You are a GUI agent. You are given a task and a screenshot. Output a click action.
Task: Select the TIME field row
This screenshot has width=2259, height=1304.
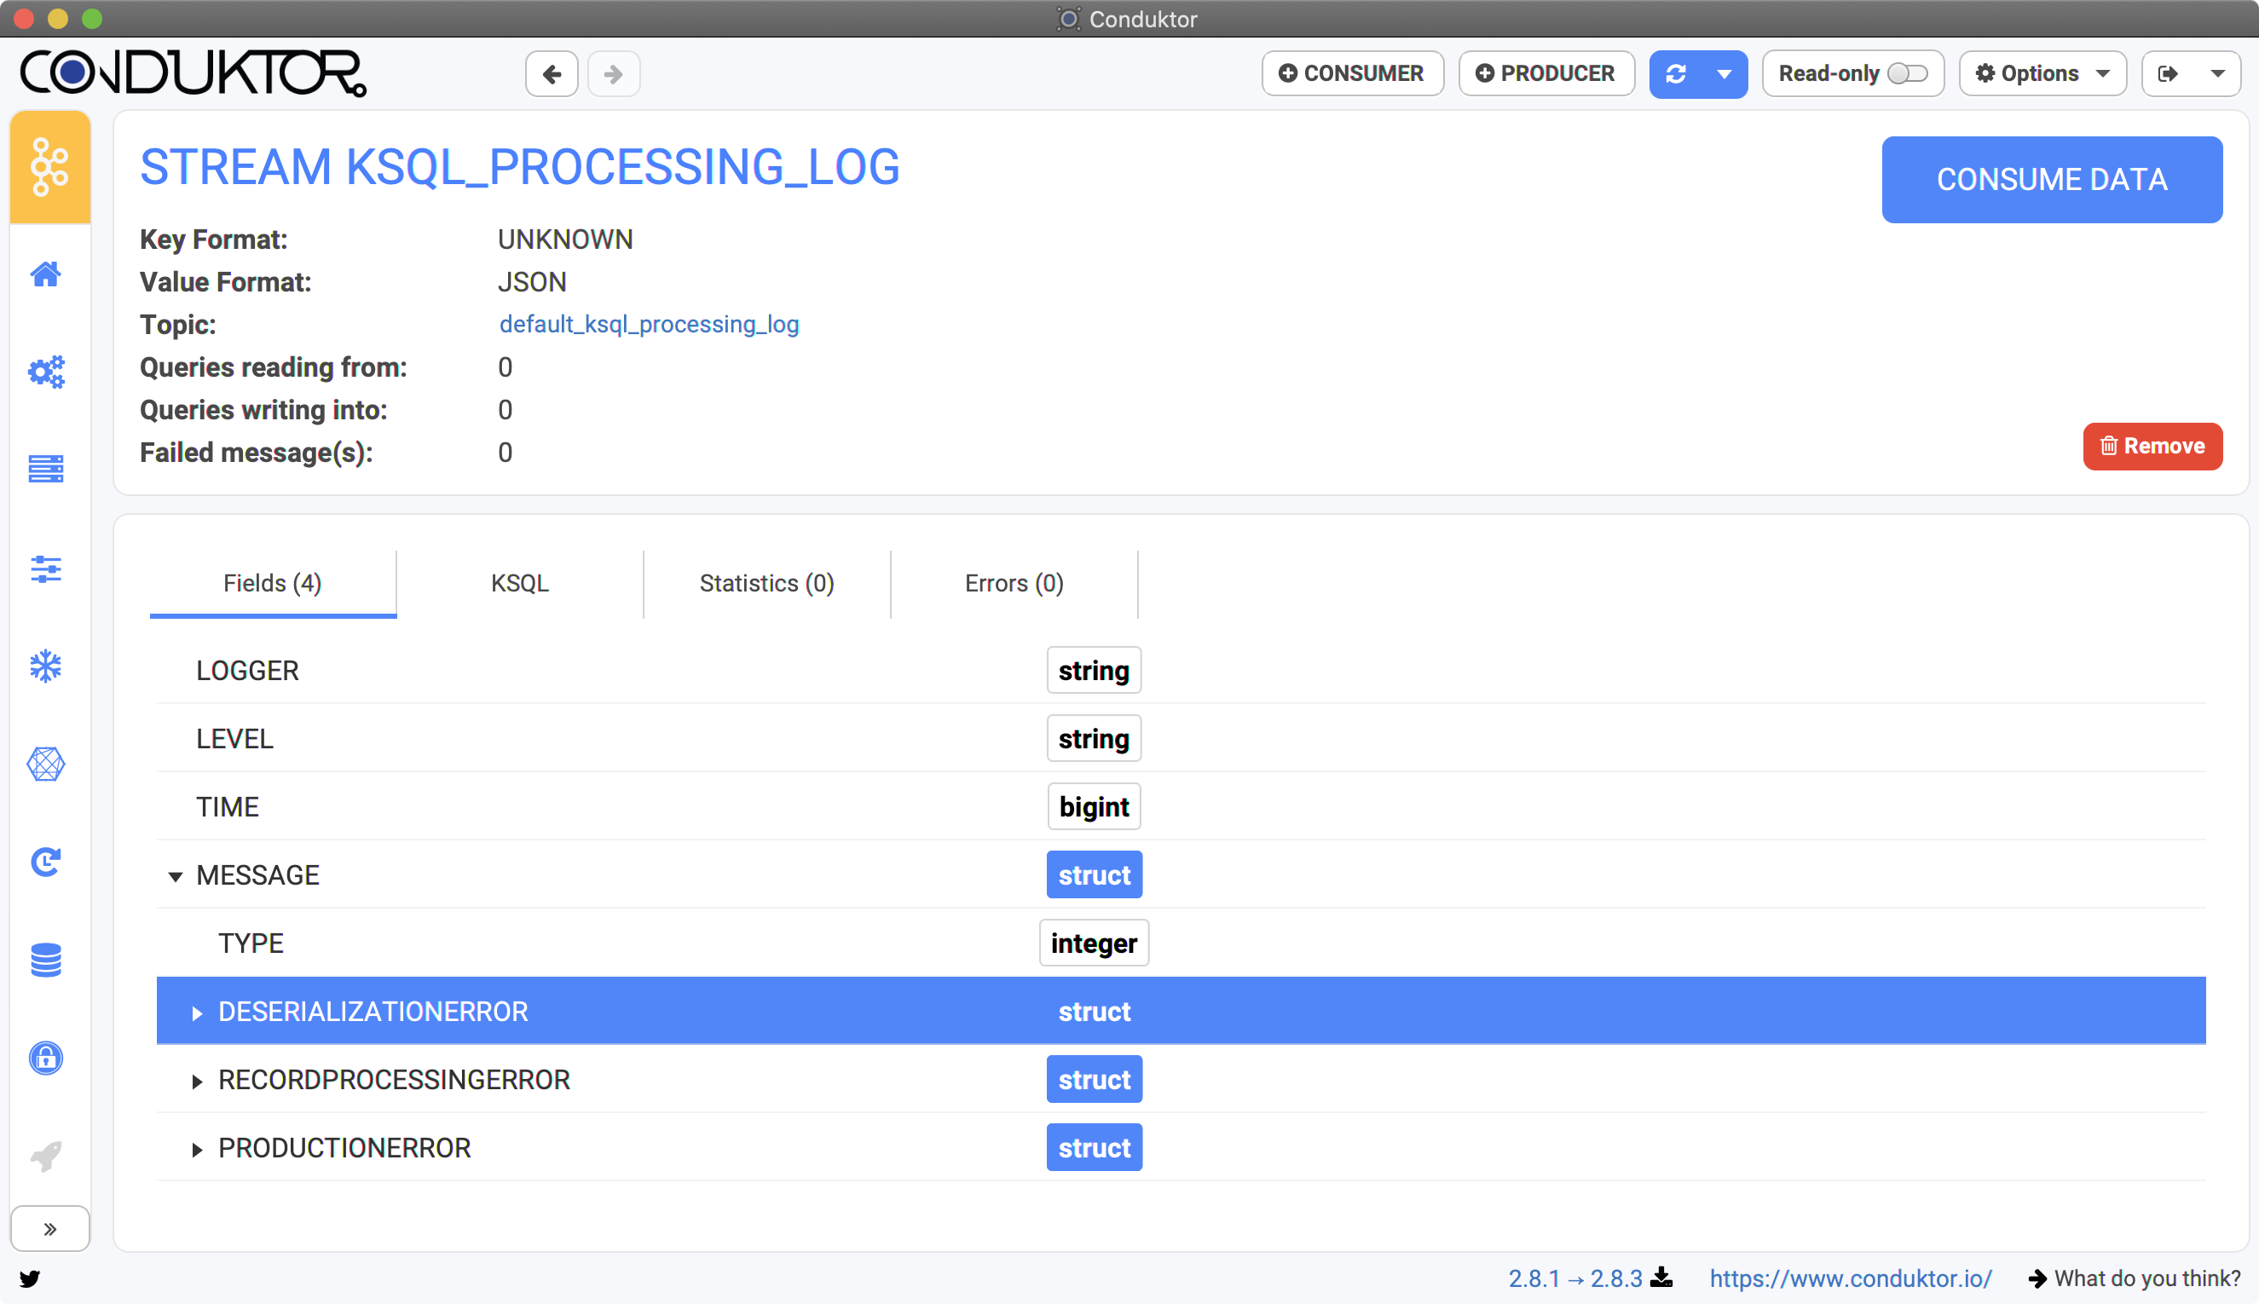(x=1181, y=806)
